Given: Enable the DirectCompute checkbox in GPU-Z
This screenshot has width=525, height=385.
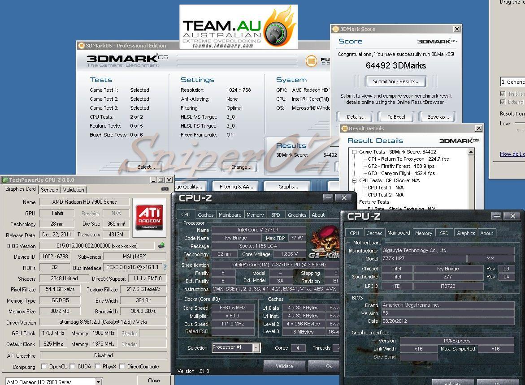Looking at the screenshot, I should (122, 366).
